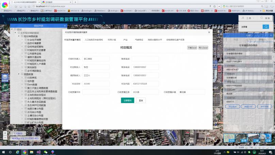
Task: Switch to 全景 panorama thumbnail
Action: pyautogui.click(x=265, y=138)
